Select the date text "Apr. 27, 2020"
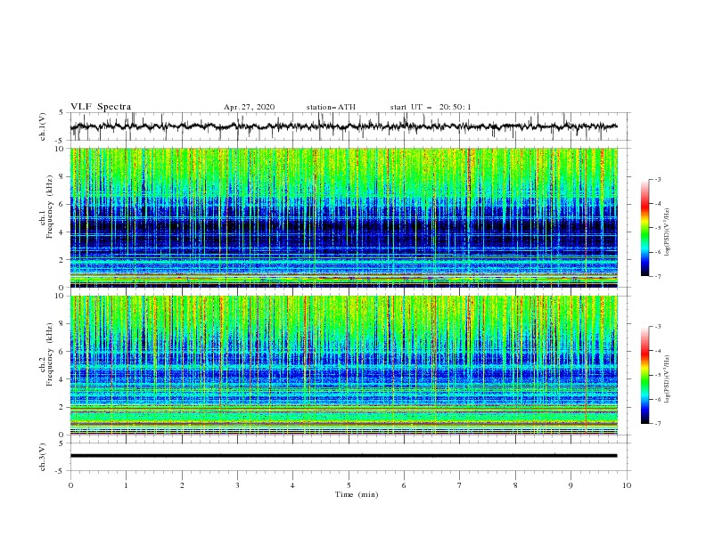The width and height of the screenshot is (706, 545). tap(249, 107)
